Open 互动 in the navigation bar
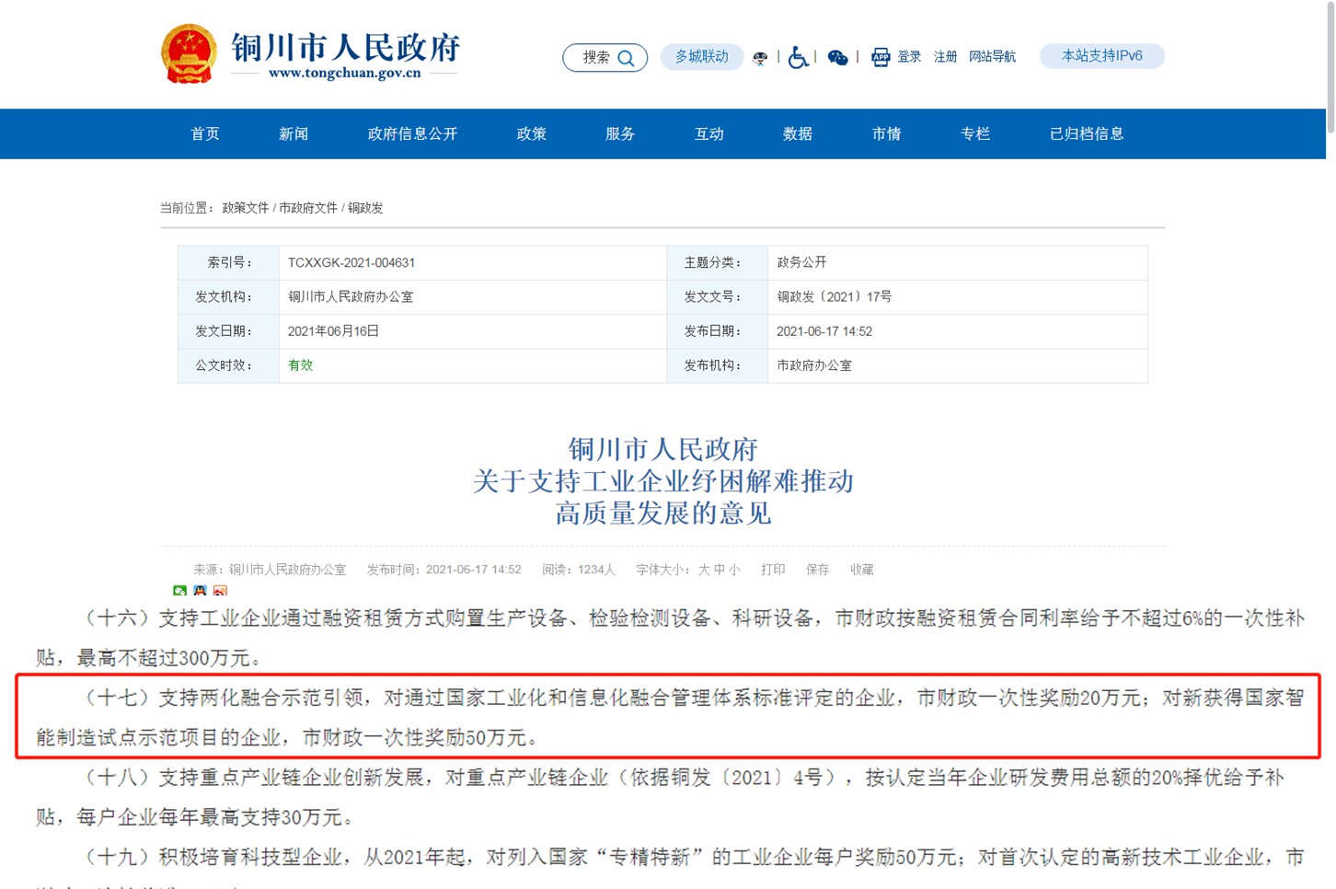Screen dimensions: 1336x889 tap(708, 134)
